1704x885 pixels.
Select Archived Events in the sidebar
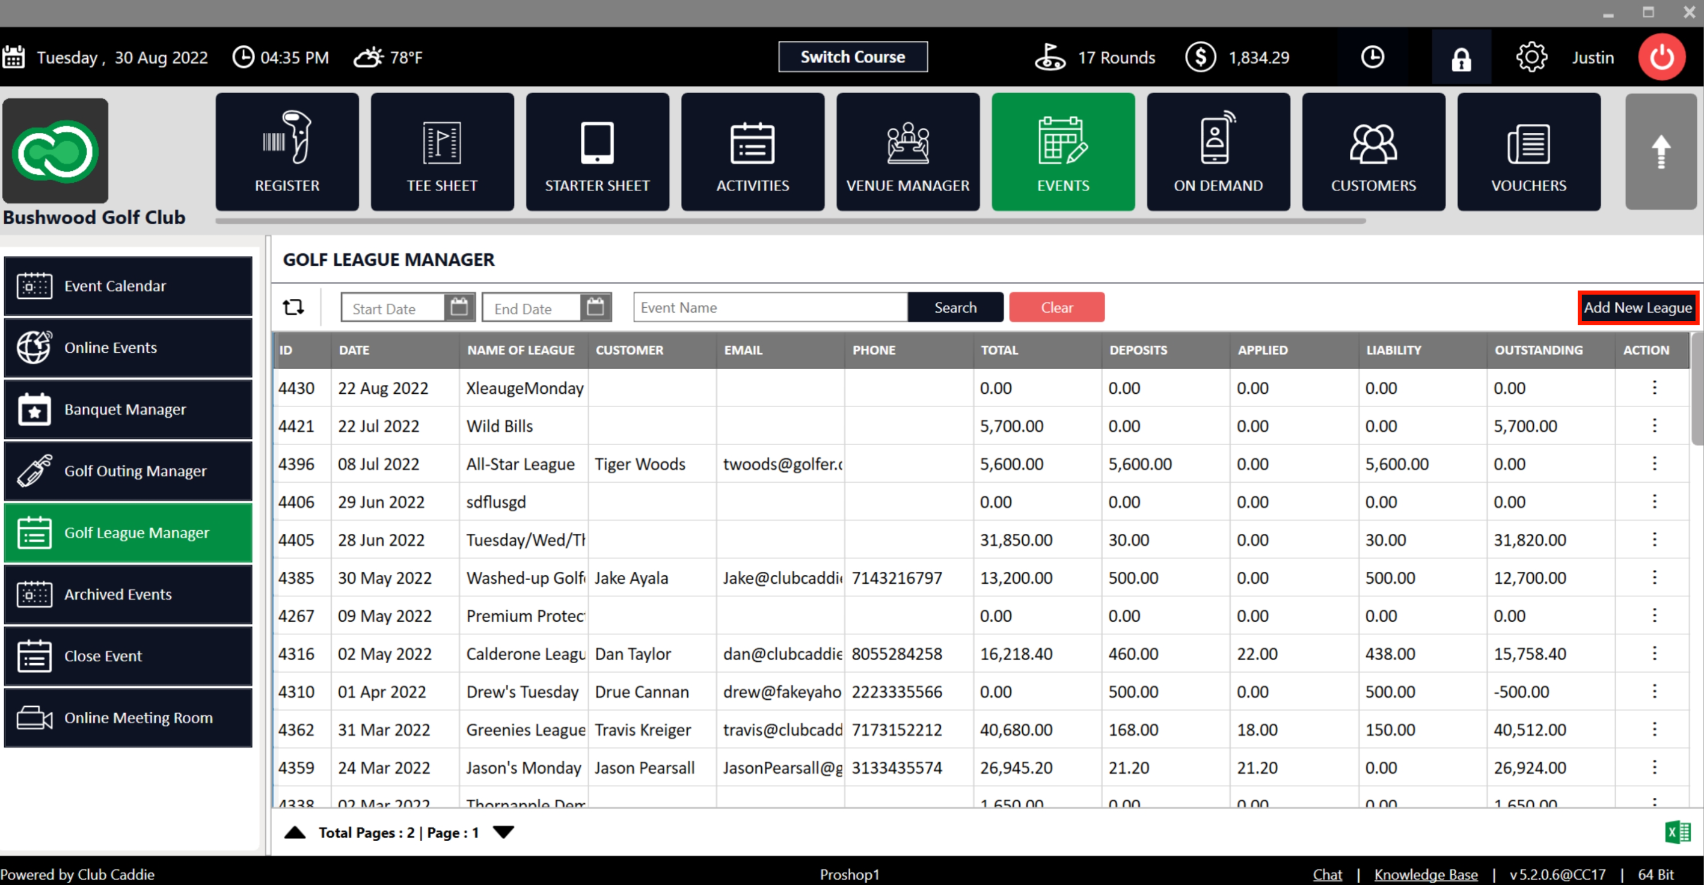(x=128, y=594)
